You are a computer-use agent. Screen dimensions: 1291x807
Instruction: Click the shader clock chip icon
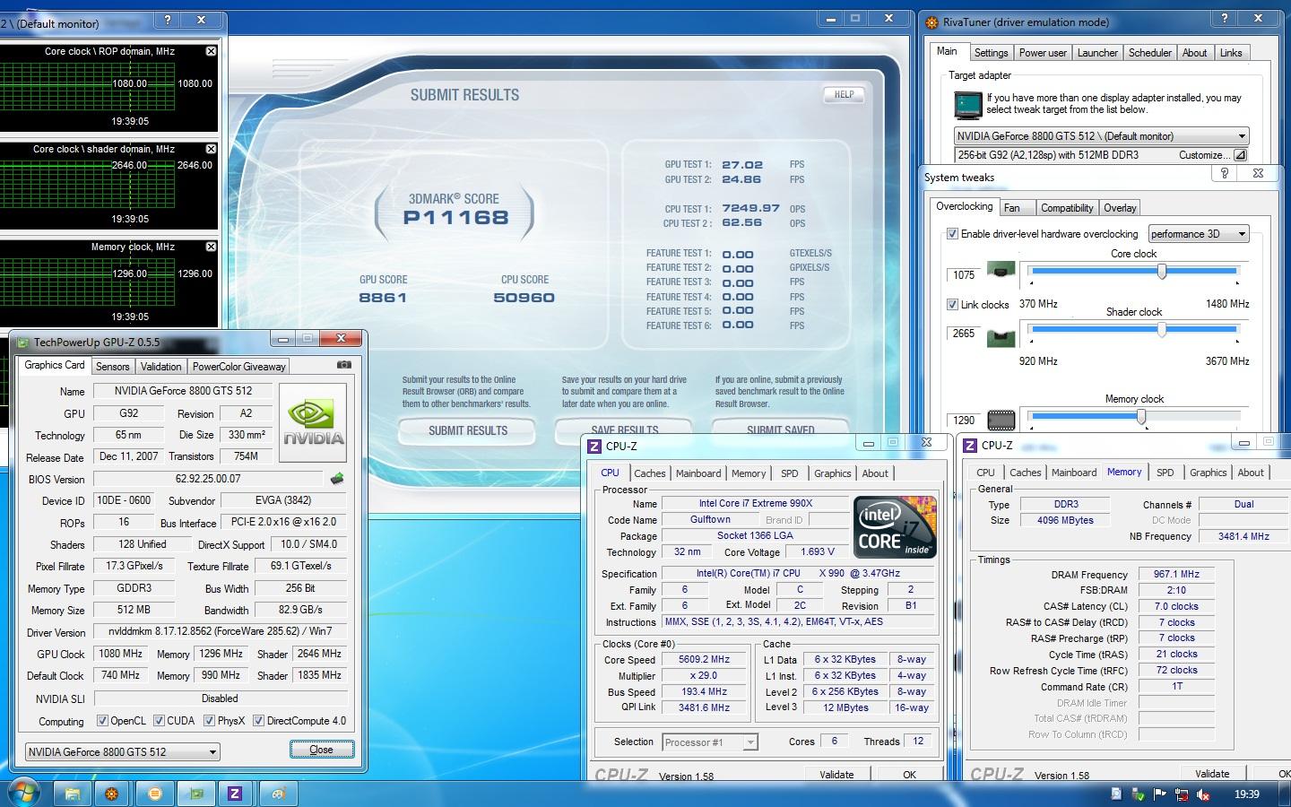pyautogui.click(x=1001, y=338)
